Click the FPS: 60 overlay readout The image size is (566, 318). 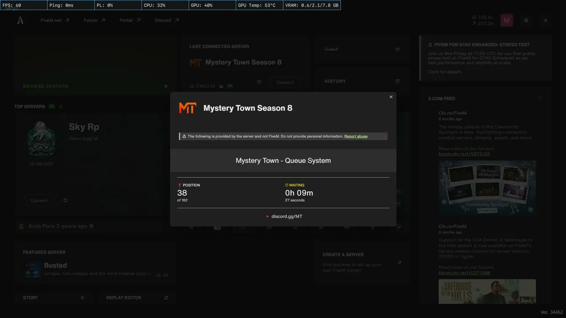click(23, 5)
